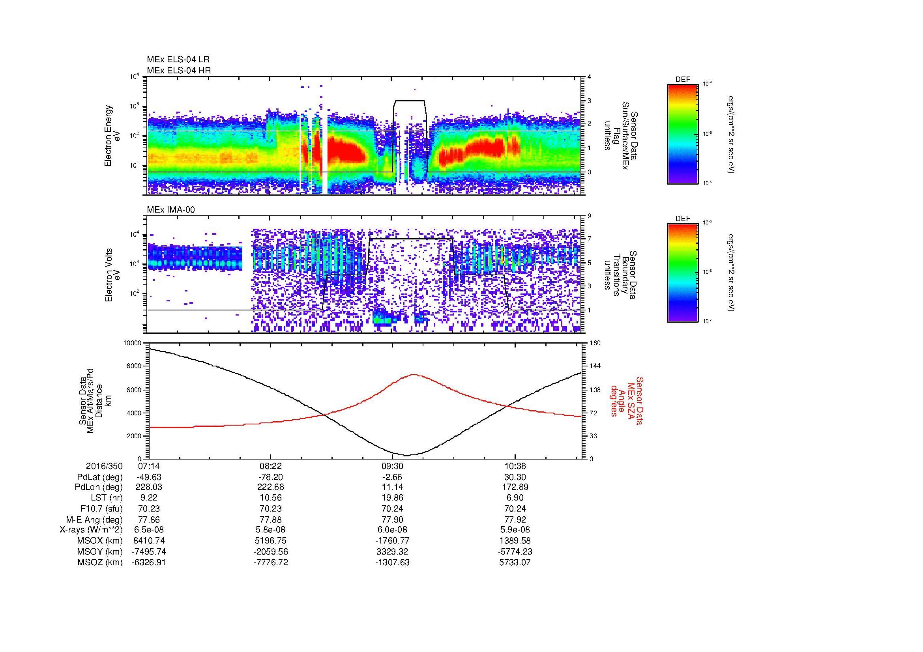Click the LST value 19.86

(x=392, y=498)
